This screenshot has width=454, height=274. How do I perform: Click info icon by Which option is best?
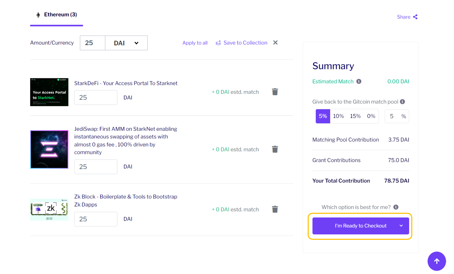tap(396, 207)
